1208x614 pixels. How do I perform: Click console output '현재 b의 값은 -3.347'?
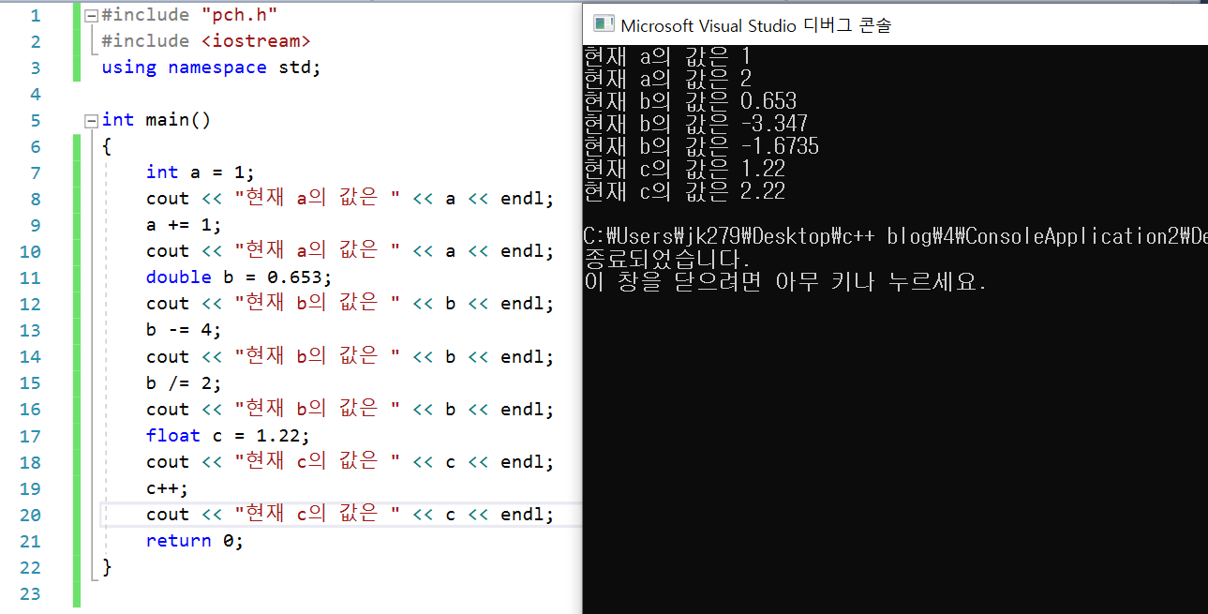pyautogui.click(x=696, y=124)
